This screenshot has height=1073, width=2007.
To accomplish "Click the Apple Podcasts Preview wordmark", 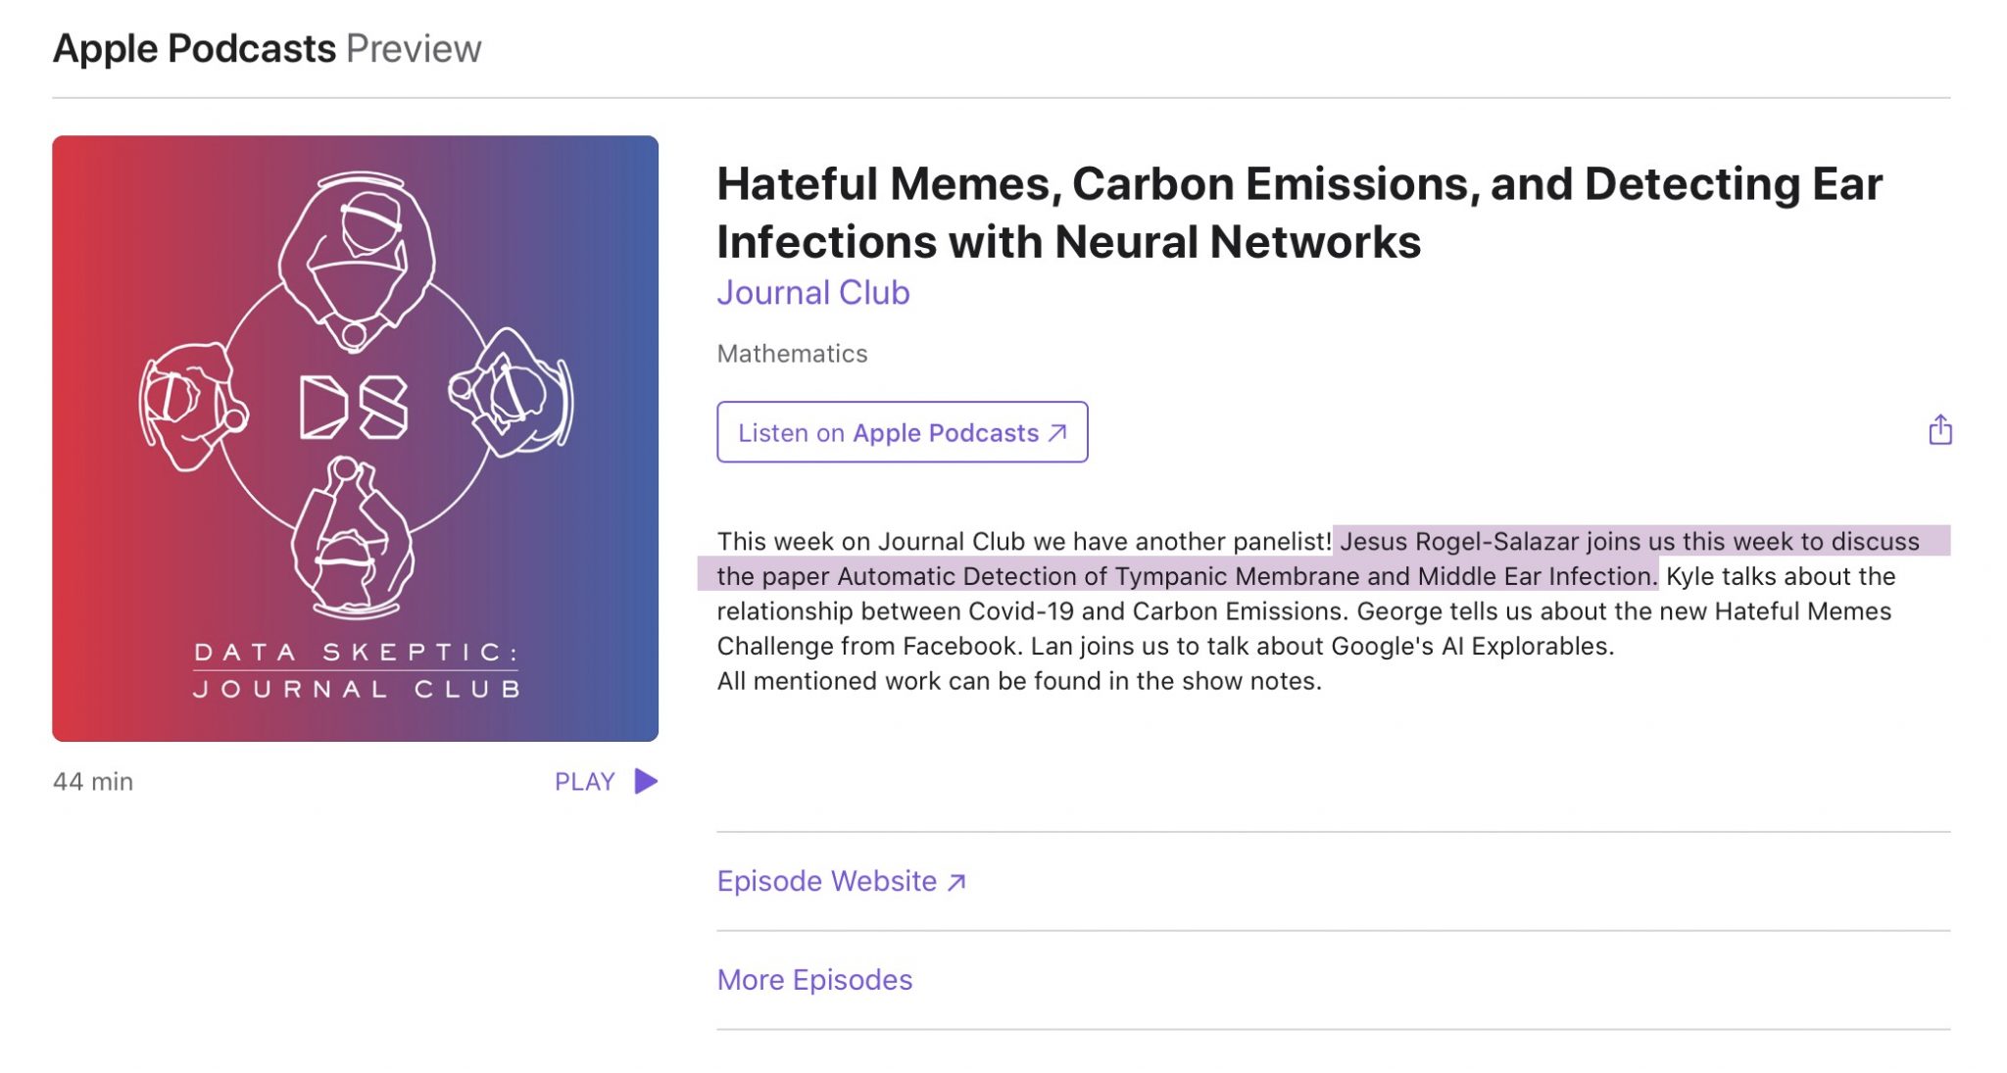I will pos(267,47).
